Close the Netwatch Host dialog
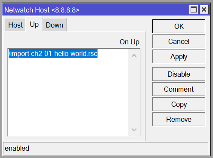This screenshot has width=213, height=158. coord(204,10)
